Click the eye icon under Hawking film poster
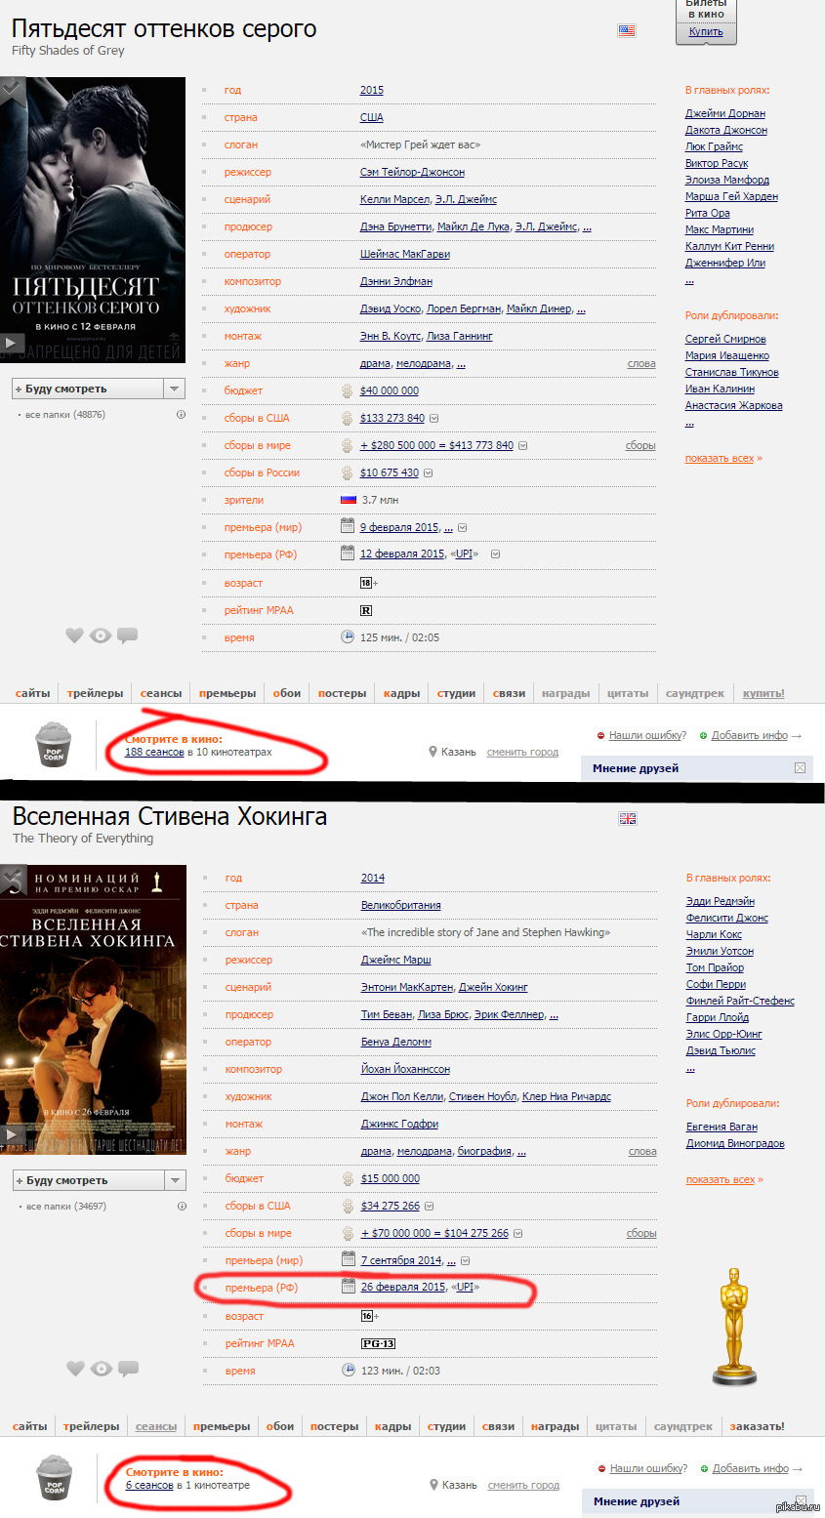This screenshot has height=1518, width=825. pos(102,1369)
